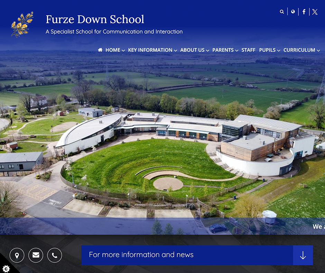Click the phone contact icon

55,255
